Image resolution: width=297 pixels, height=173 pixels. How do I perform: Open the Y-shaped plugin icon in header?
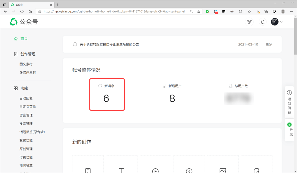pos(249,22)
